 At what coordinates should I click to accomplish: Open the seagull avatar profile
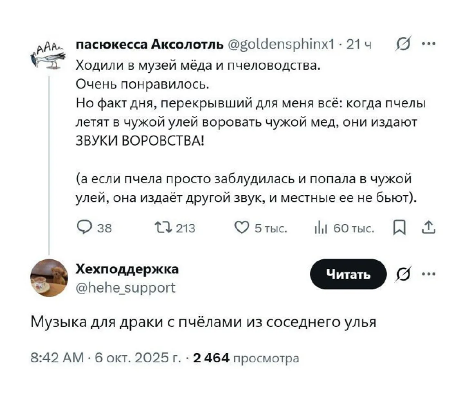pos(49,55)
